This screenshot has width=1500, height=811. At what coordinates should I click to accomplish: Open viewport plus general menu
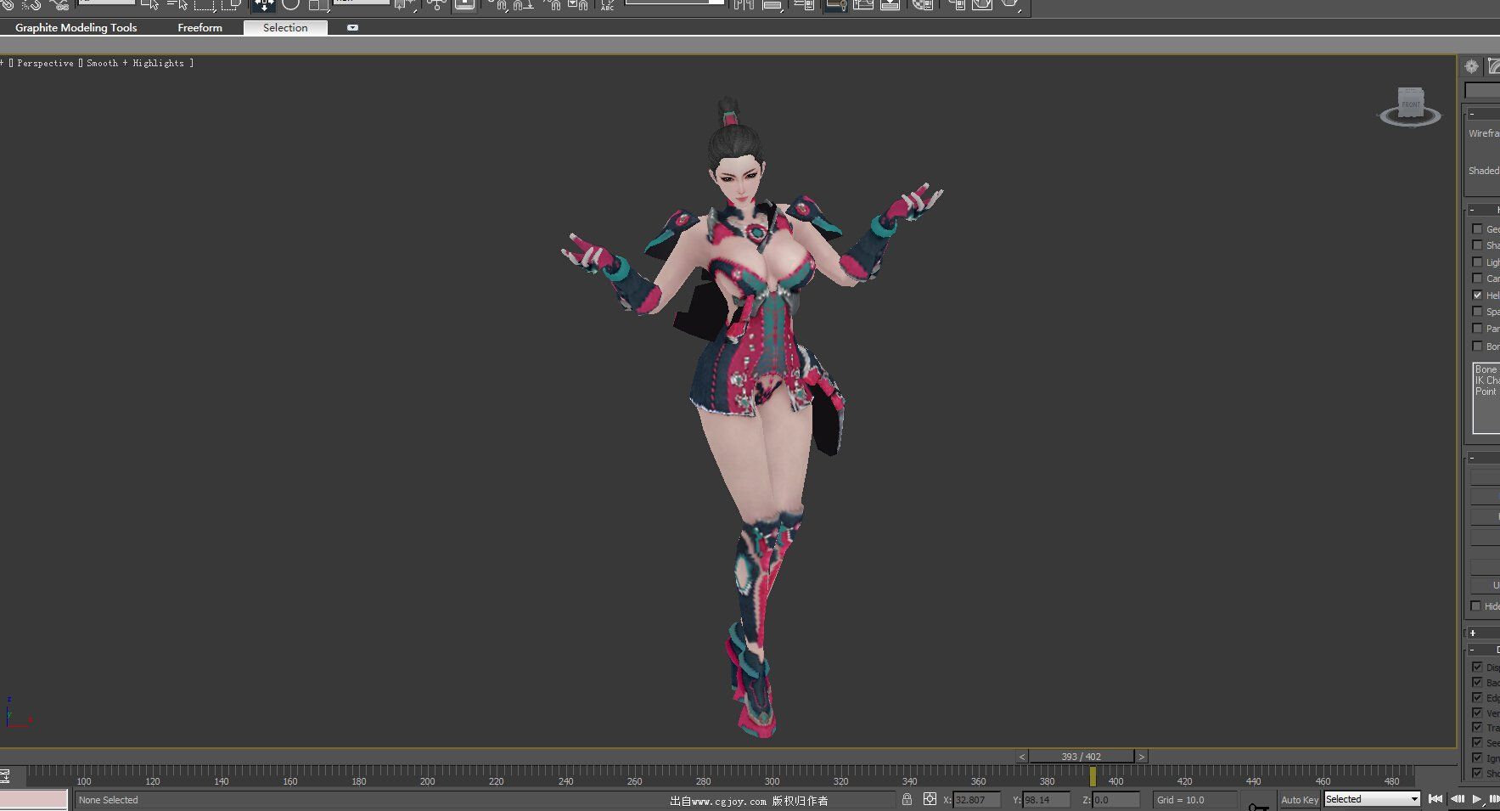click(3, 63)
